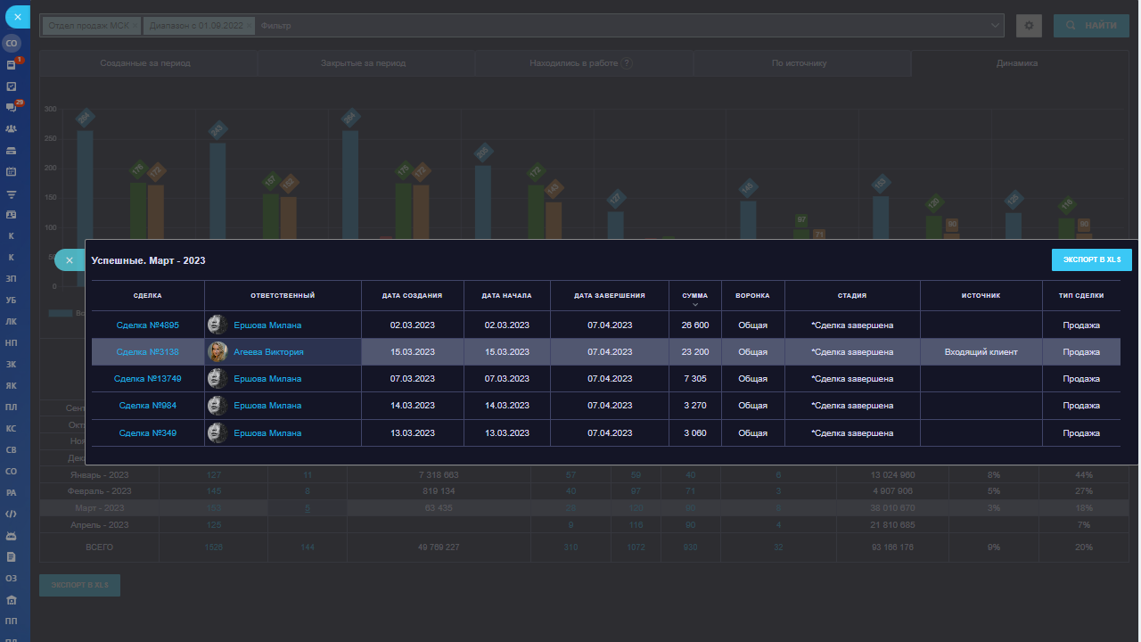The image size is (1141, 642).
Task: Select the Закрытые за период tab
Action: [x=363, y=63]
